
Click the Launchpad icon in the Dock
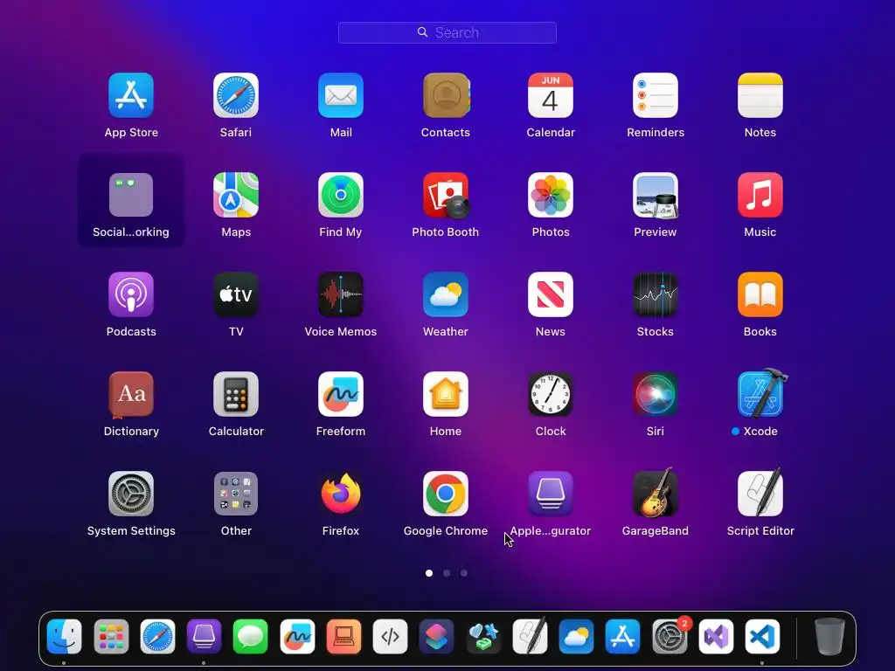click(111, 636)
